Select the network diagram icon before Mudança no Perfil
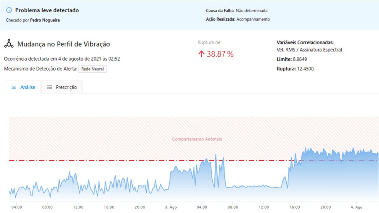379x213 pixels. (x=9, y=44)
